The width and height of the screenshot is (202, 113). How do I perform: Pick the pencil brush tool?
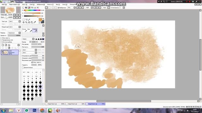pos(25,30)
